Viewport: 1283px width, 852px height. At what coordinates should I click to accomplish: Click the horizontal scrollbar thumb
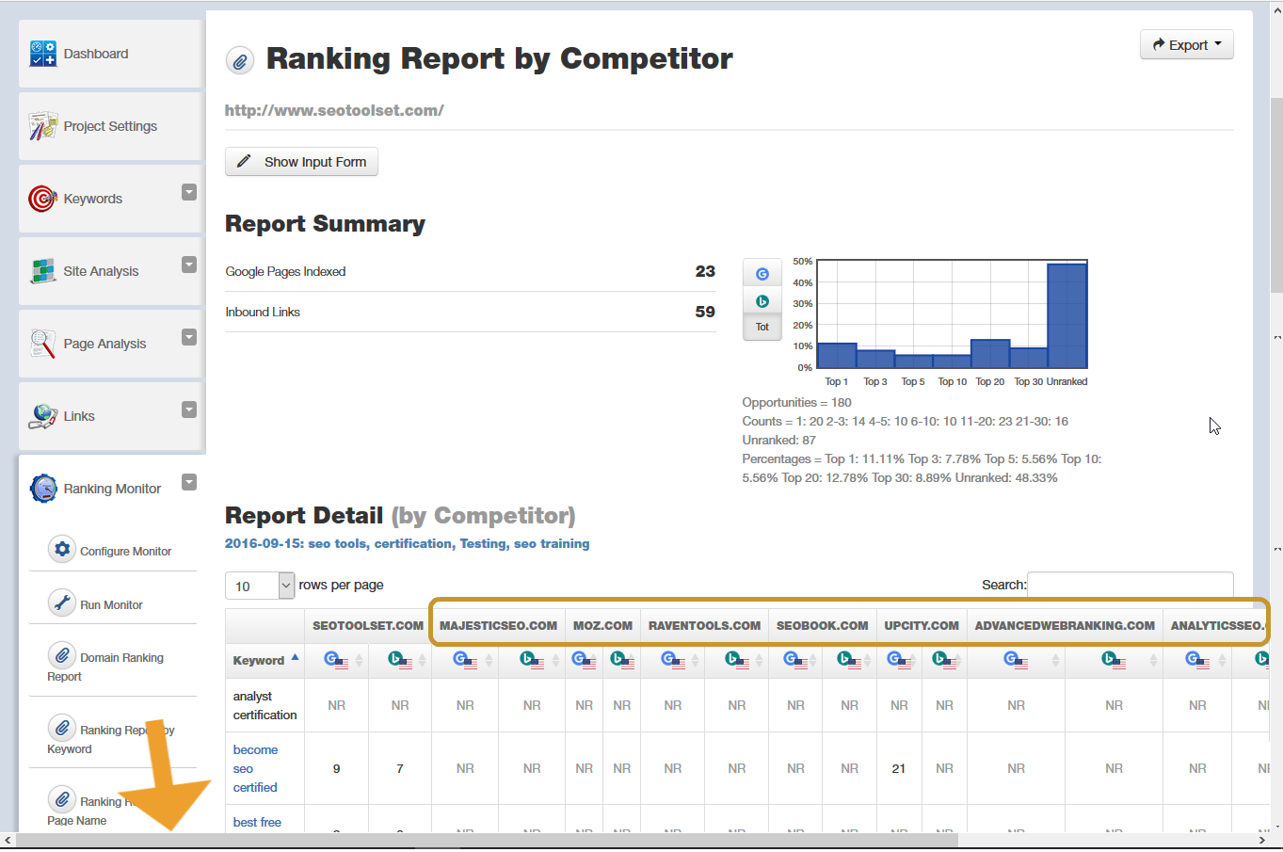[488, 840]
